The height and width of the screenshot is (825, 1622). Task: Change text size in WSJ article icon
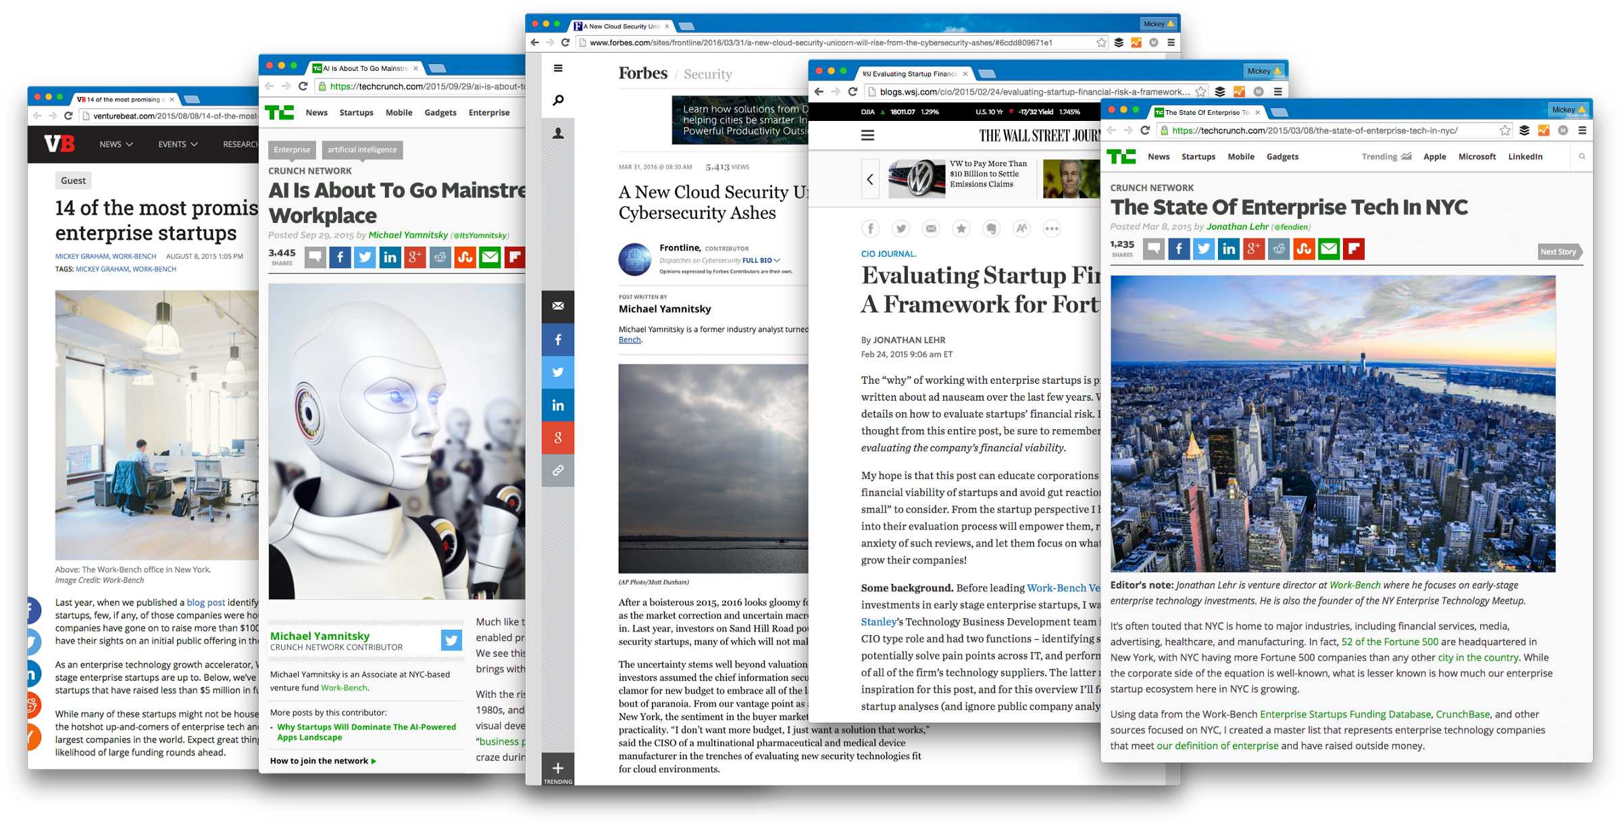point(1021,228)
